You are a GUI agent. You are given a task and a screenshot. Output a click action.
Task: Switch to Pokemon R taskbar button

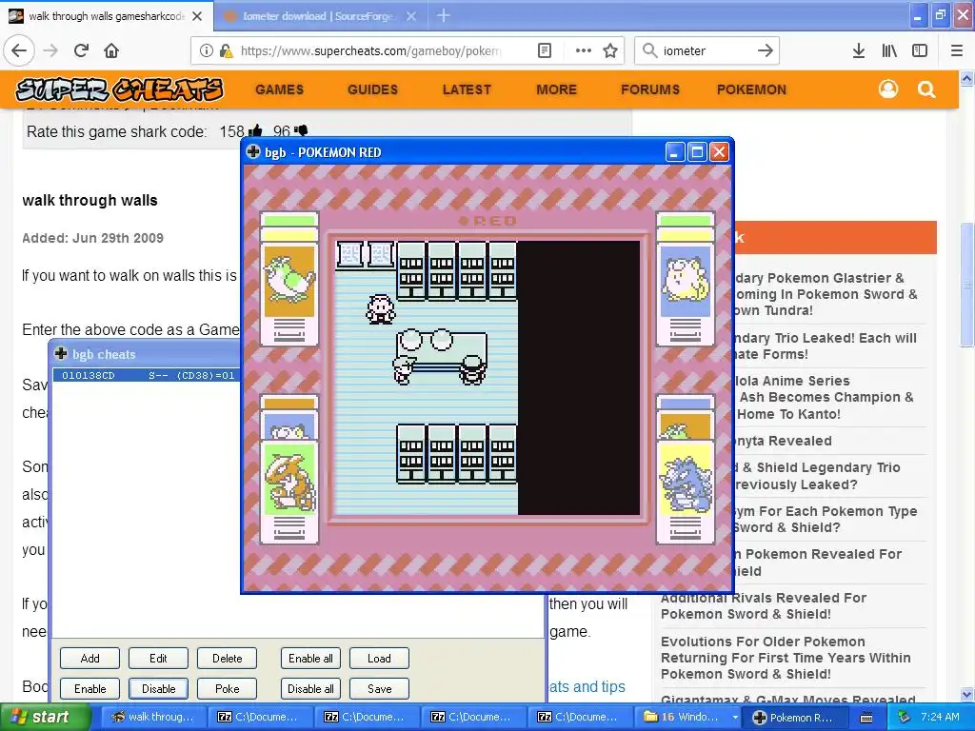(795, 717)
